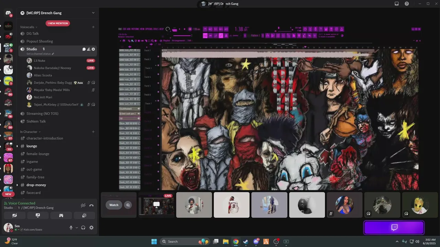This screenshot has height=247, width=440.
Task: Select the LIVE stream preview thumbnail
Action: point(156,205)
